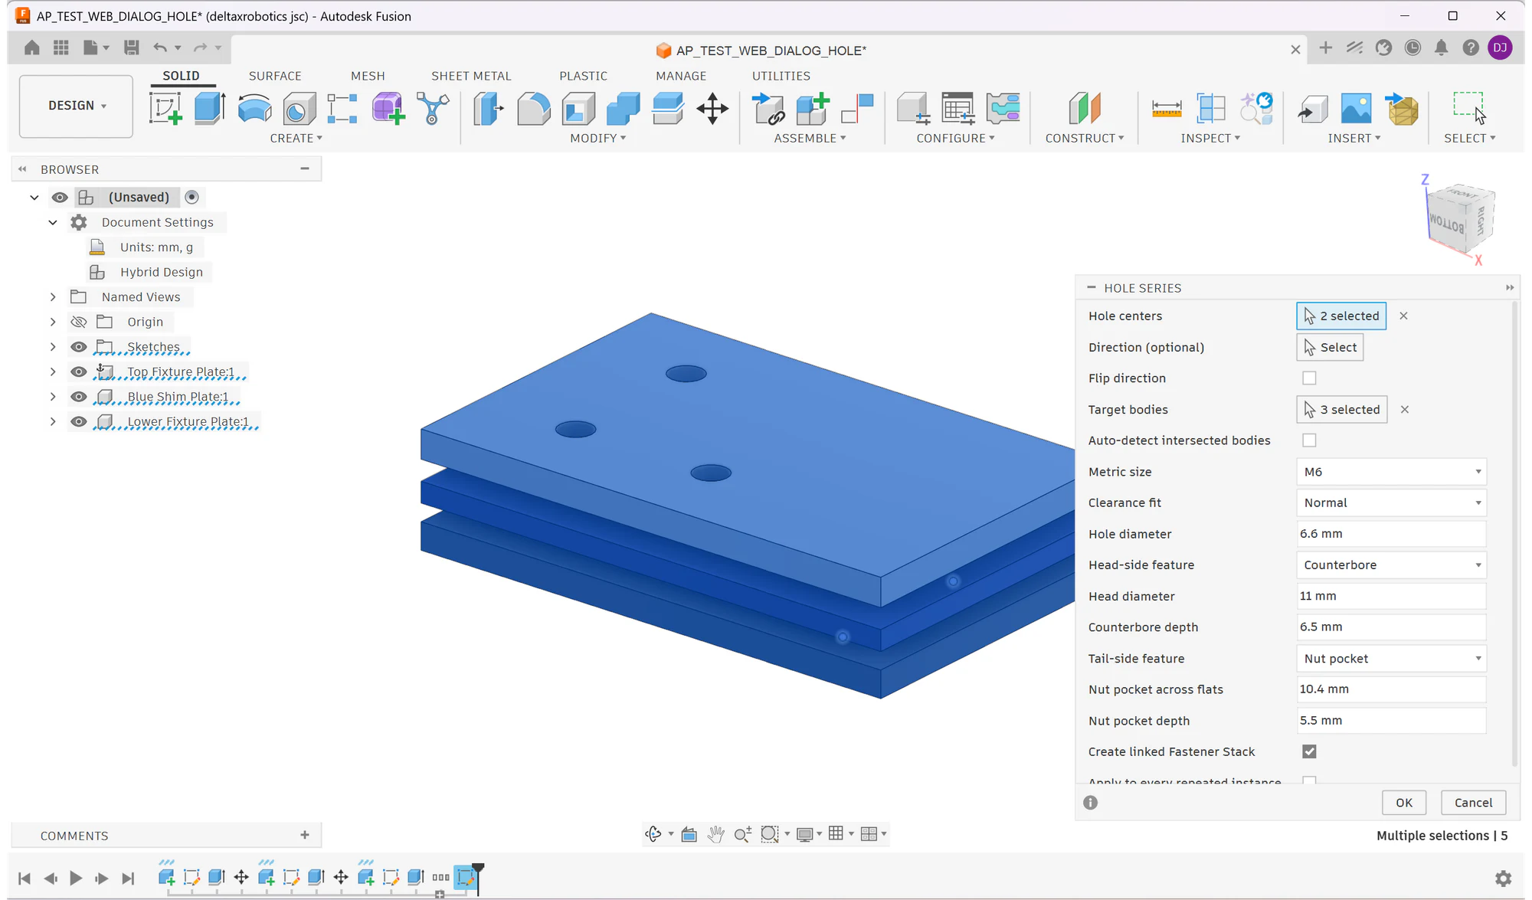Toggle visibility of the Sketches folder
The image size is (1532, 900).
(78, 347)
